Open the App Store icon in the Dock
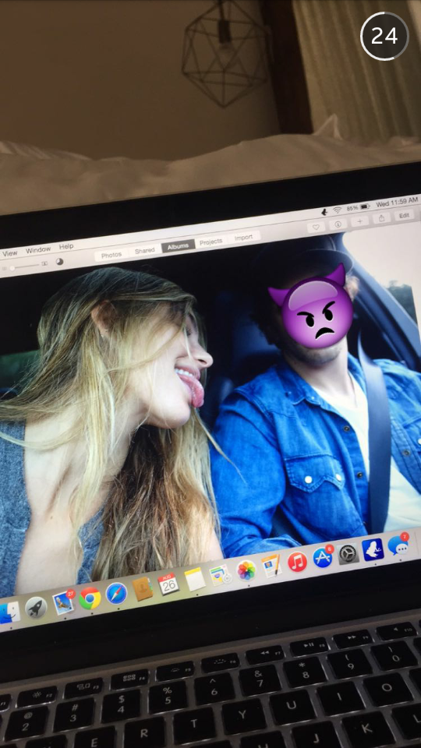421x748 pixels. [323, 557]
